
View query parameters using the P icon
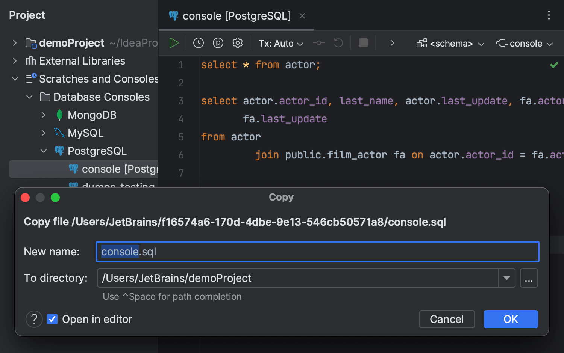(218, 43)
